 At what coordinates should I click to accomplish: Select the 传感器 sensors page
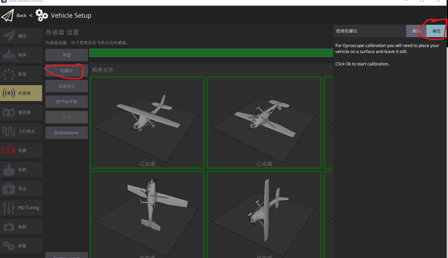pyautogui.click(x=21, y=93)
